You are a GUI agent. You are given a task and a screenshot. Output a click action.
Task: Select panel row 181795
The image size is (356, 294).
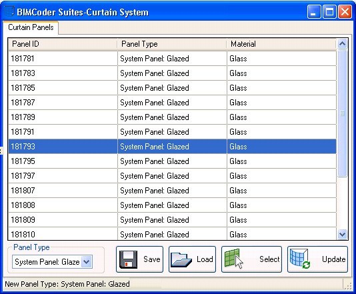coord(172,161)
